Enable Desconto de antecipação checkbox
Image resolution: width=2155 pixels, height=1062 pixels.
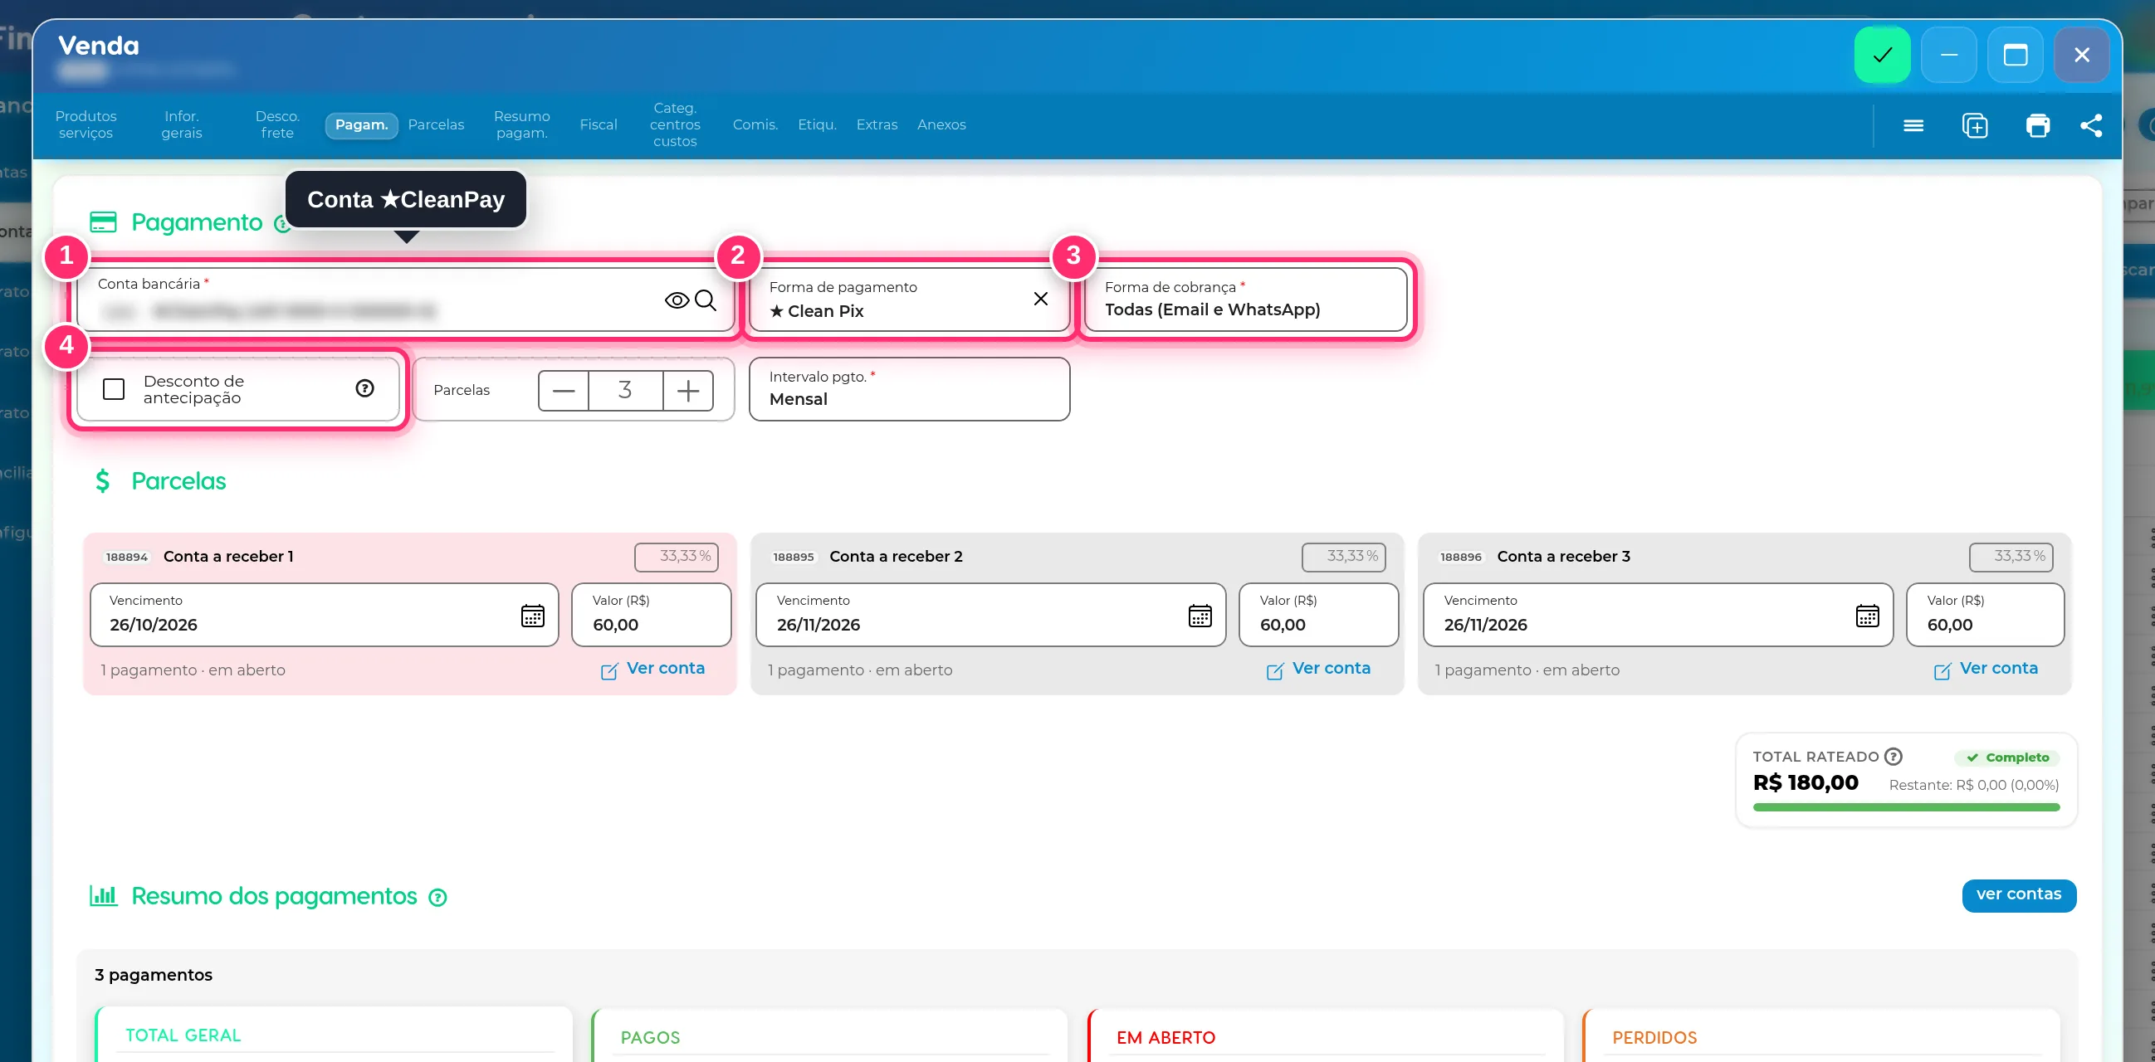coord(114,389)
